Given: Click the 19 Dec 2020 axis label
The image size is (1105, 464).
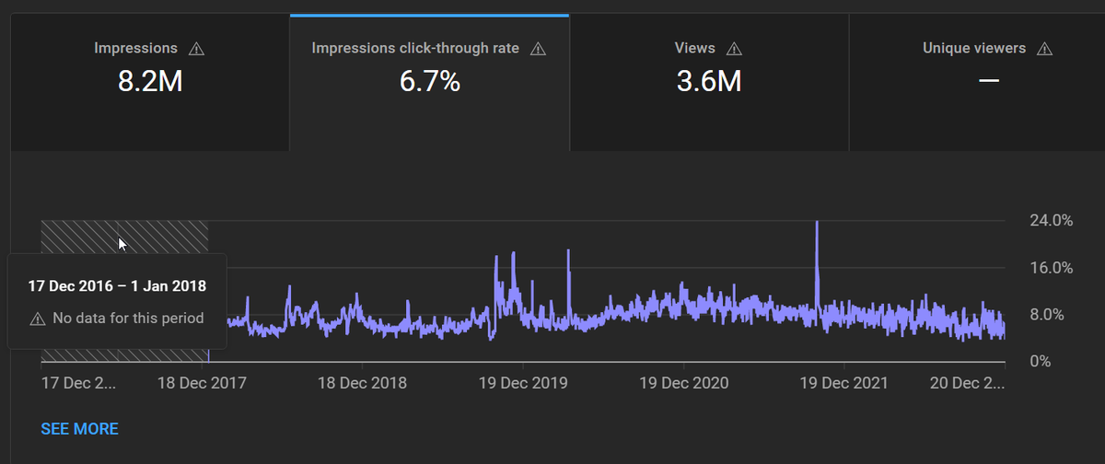Looking at the screenshot, I should (x=683, y=384).
